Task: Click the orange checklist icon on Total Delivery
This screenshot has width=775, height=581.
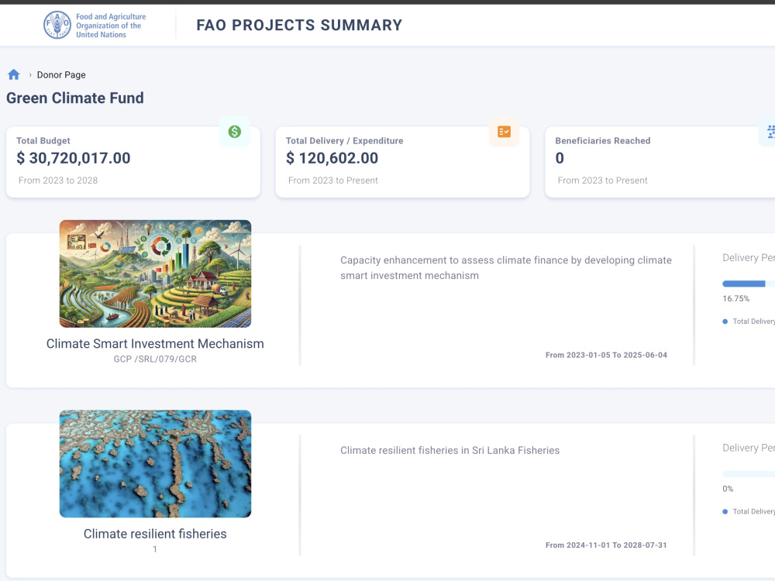Action: (505, 132)
